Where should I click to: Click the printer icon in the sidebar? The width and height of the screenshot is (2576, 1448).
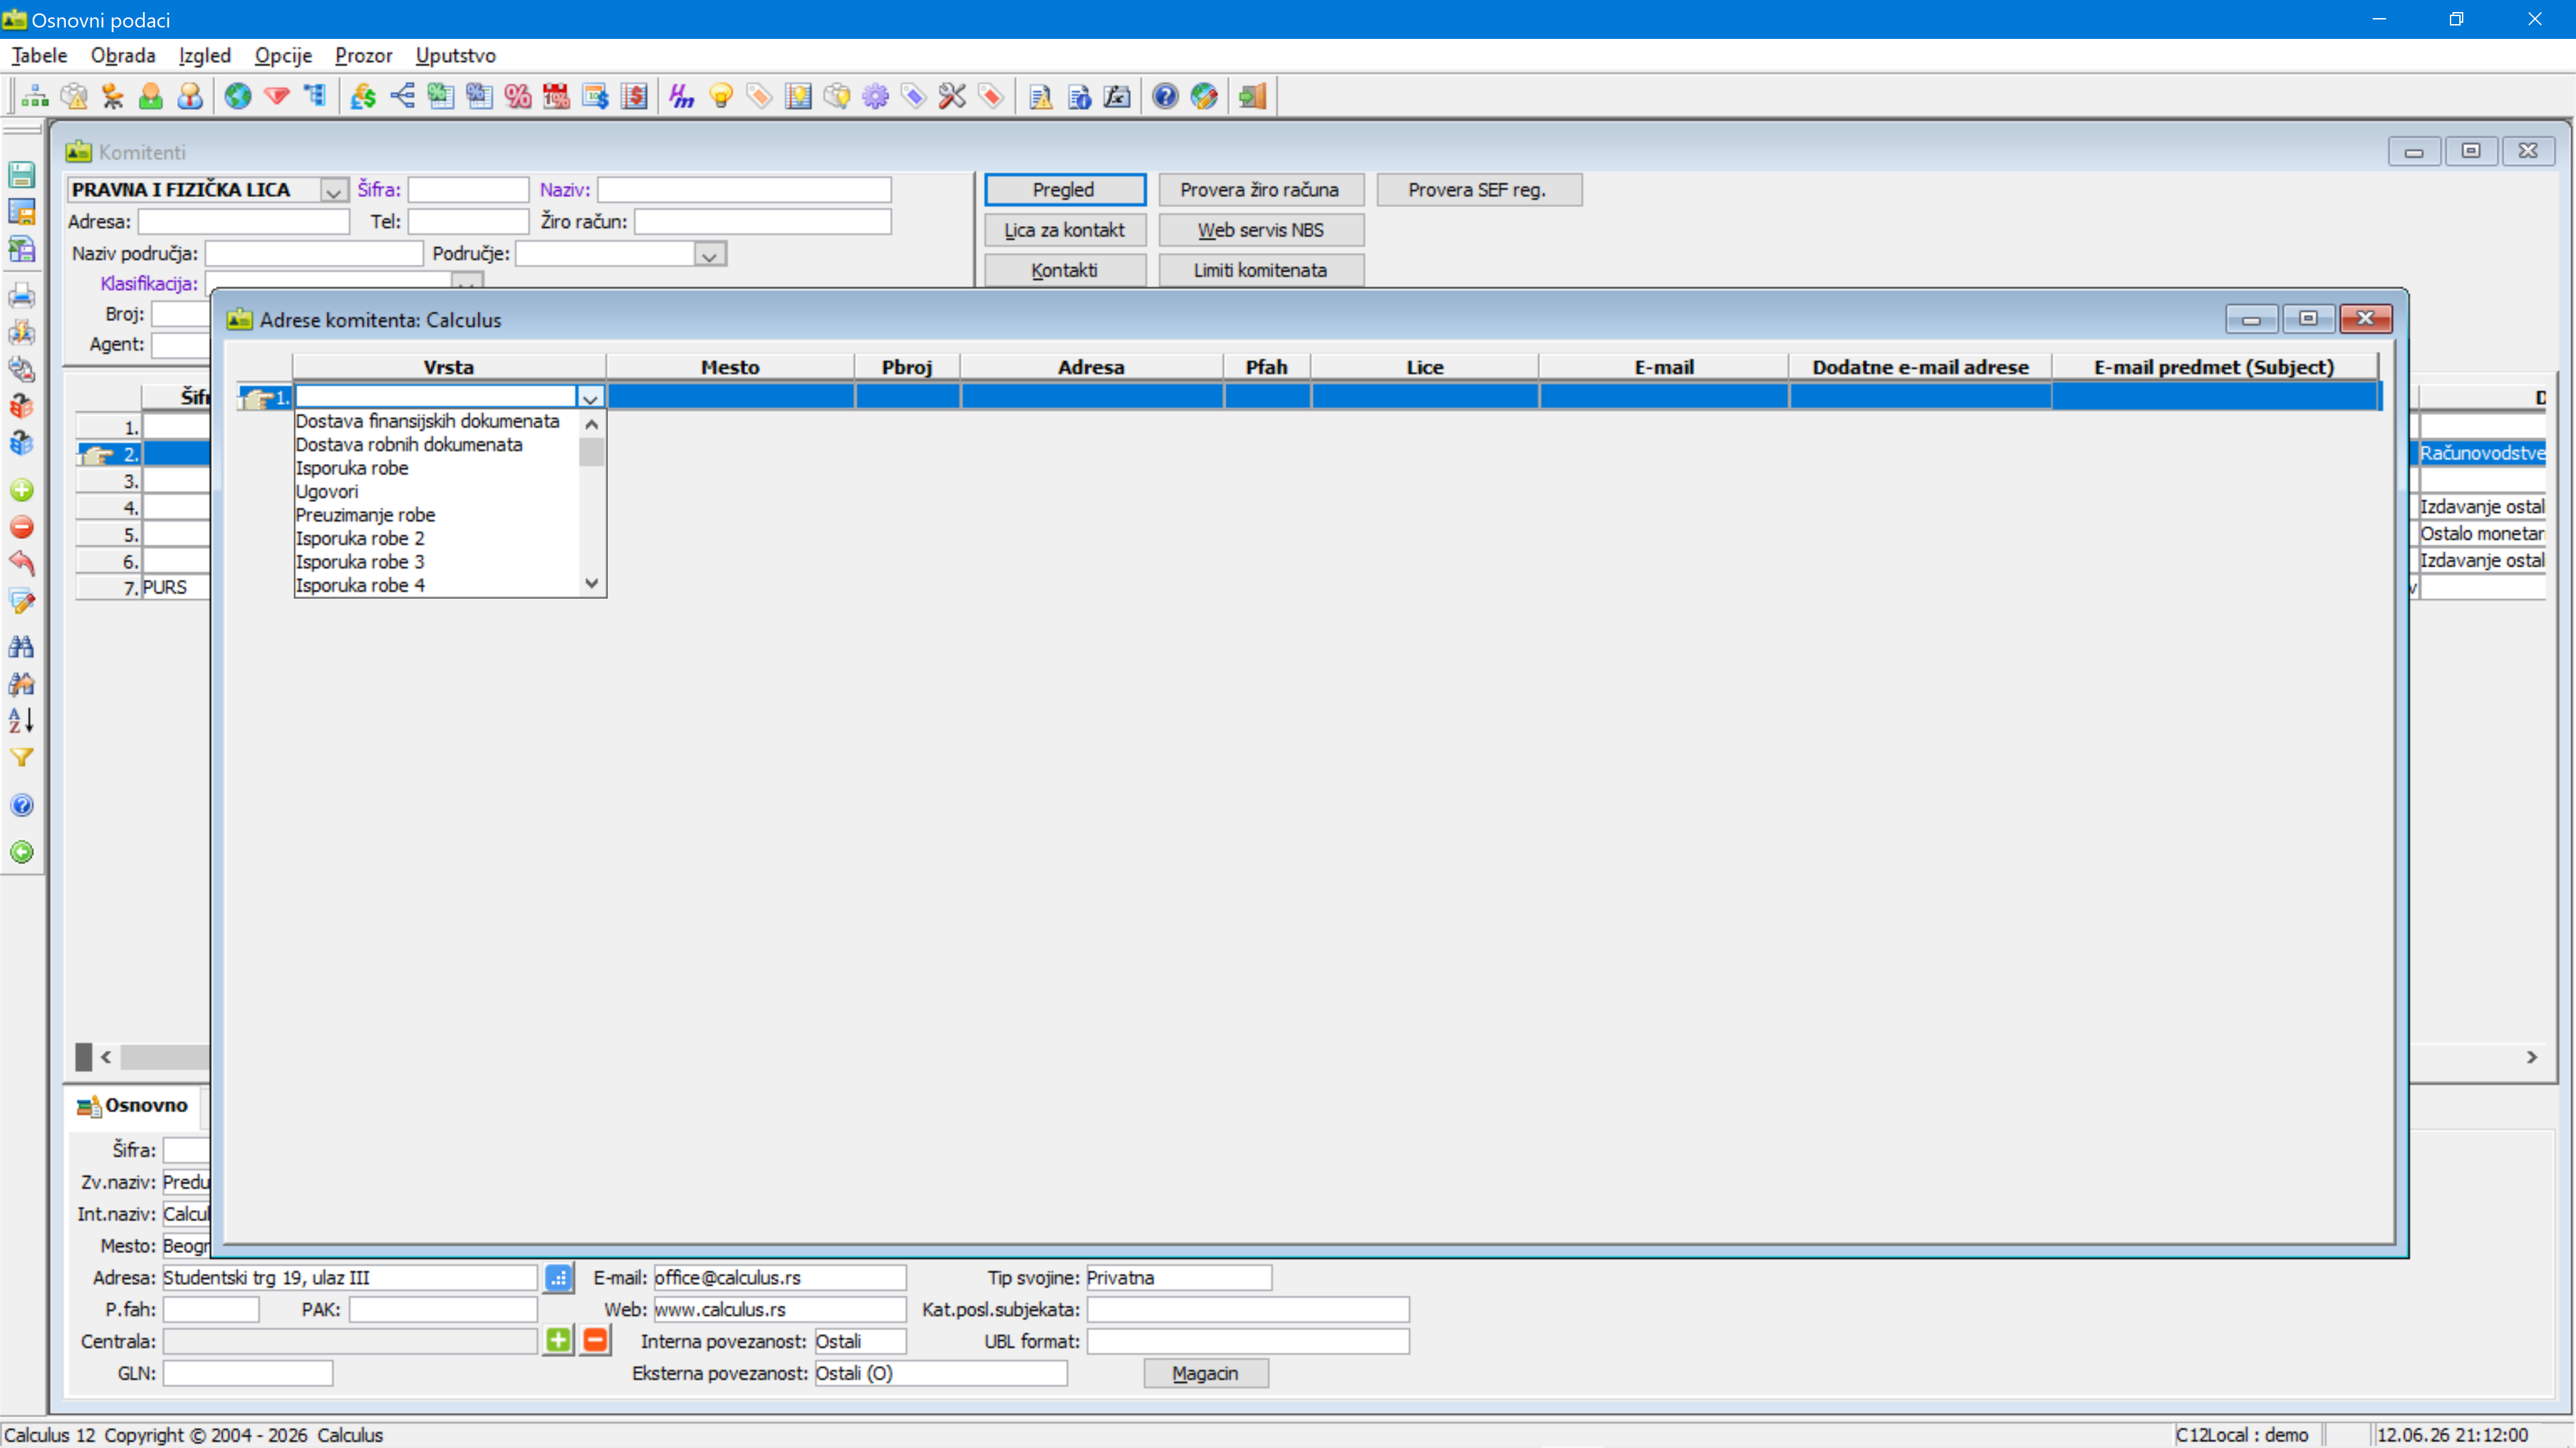coord(22,296)
